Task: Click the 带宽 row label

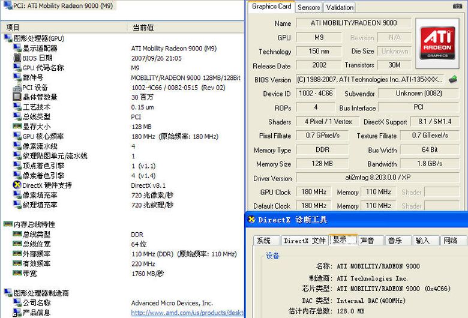Action: coord(30,273)
